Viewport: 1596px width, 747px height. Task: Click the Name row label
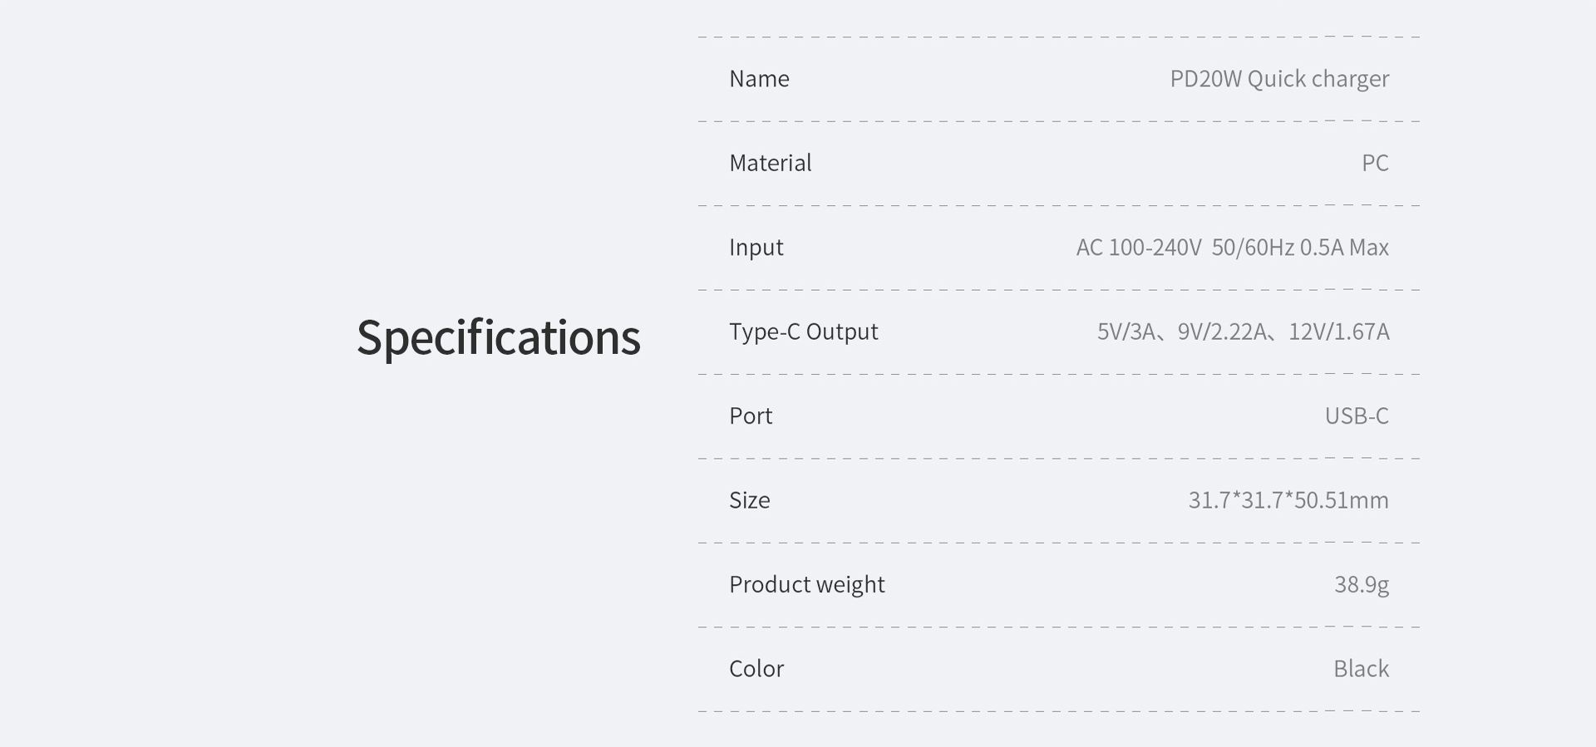point(759,79)
